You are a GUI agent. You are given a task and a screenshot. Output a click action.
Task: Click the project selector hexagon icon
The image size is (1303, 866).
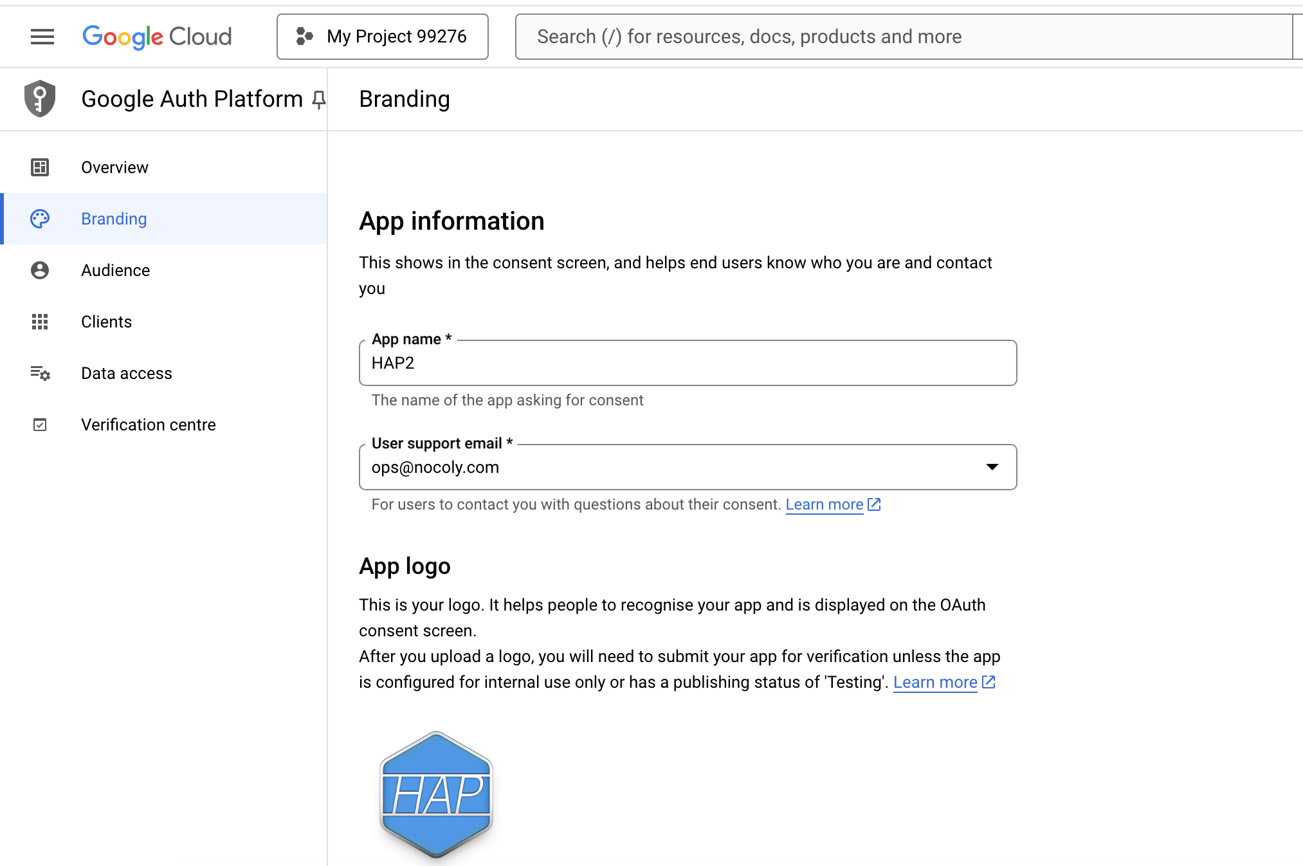pyautogui.click(x=304, y=37)
